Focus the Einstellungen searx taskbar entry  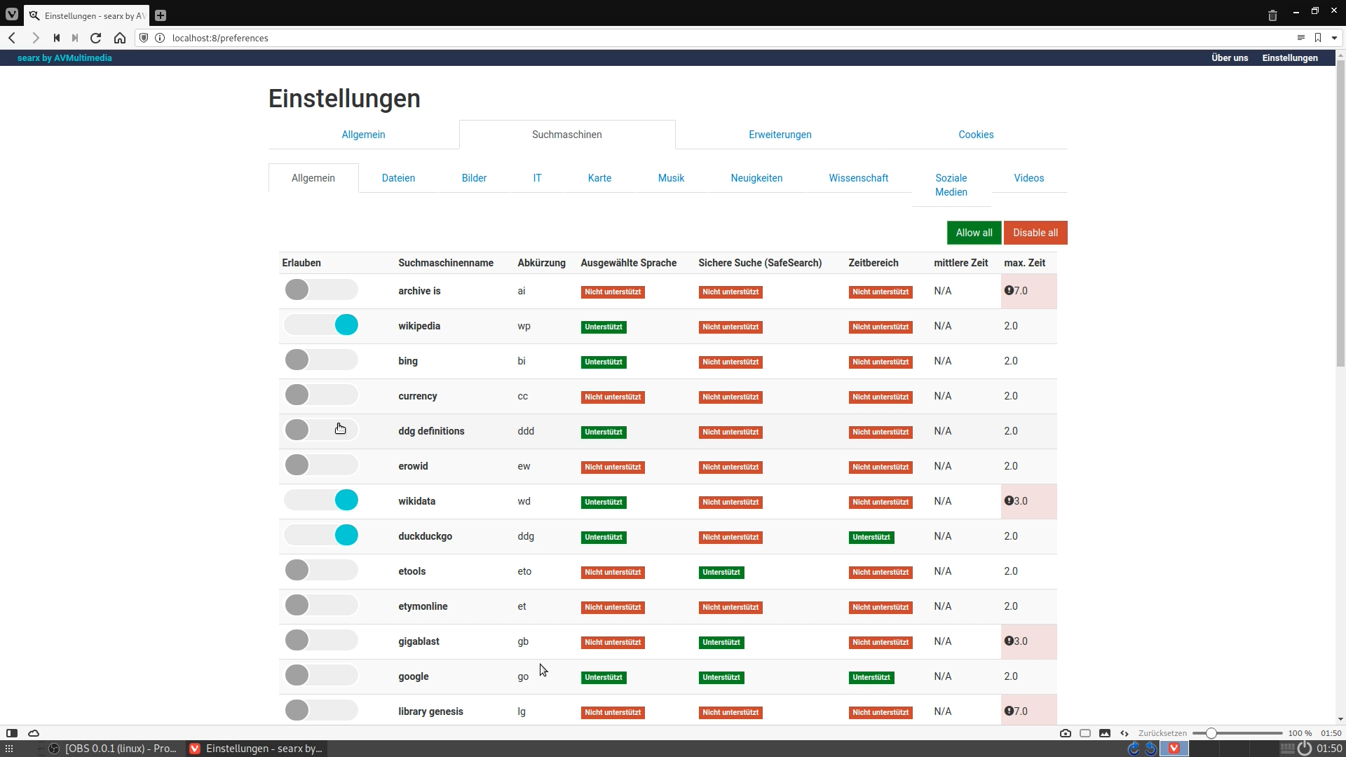257,749
